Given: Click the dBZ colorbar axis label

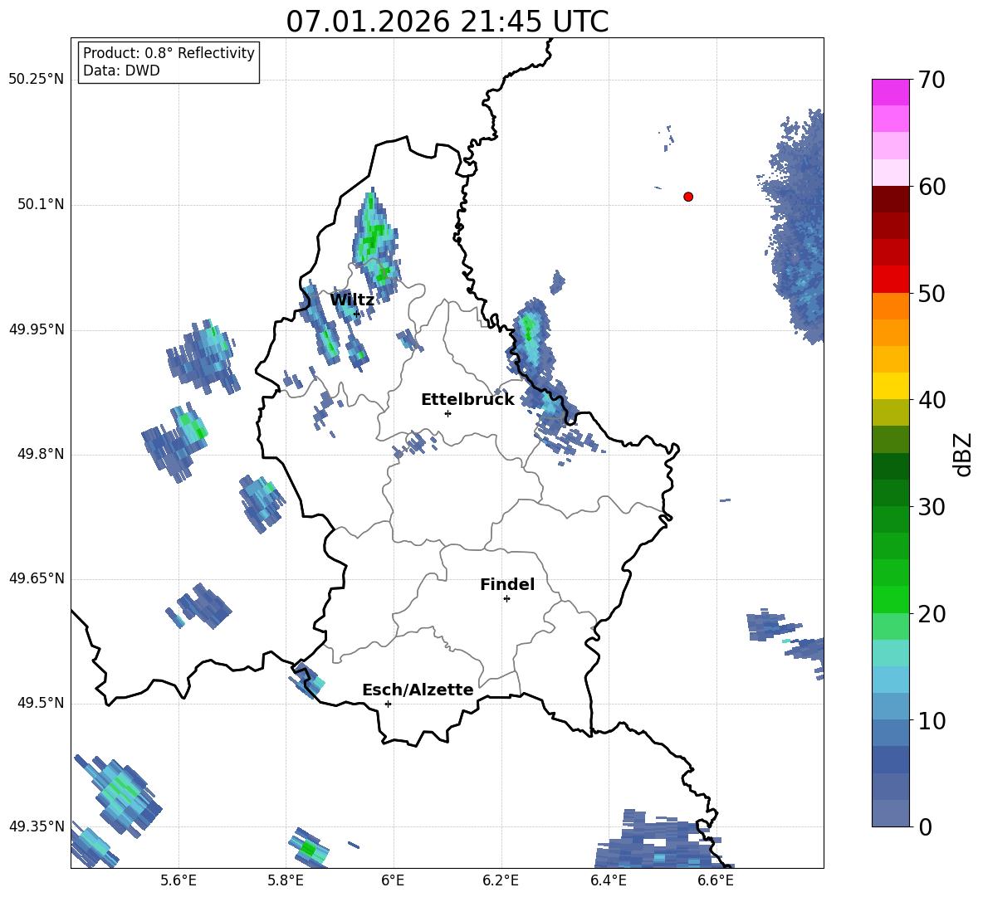Looking at the screenshot, I should [x=962, y=454].
